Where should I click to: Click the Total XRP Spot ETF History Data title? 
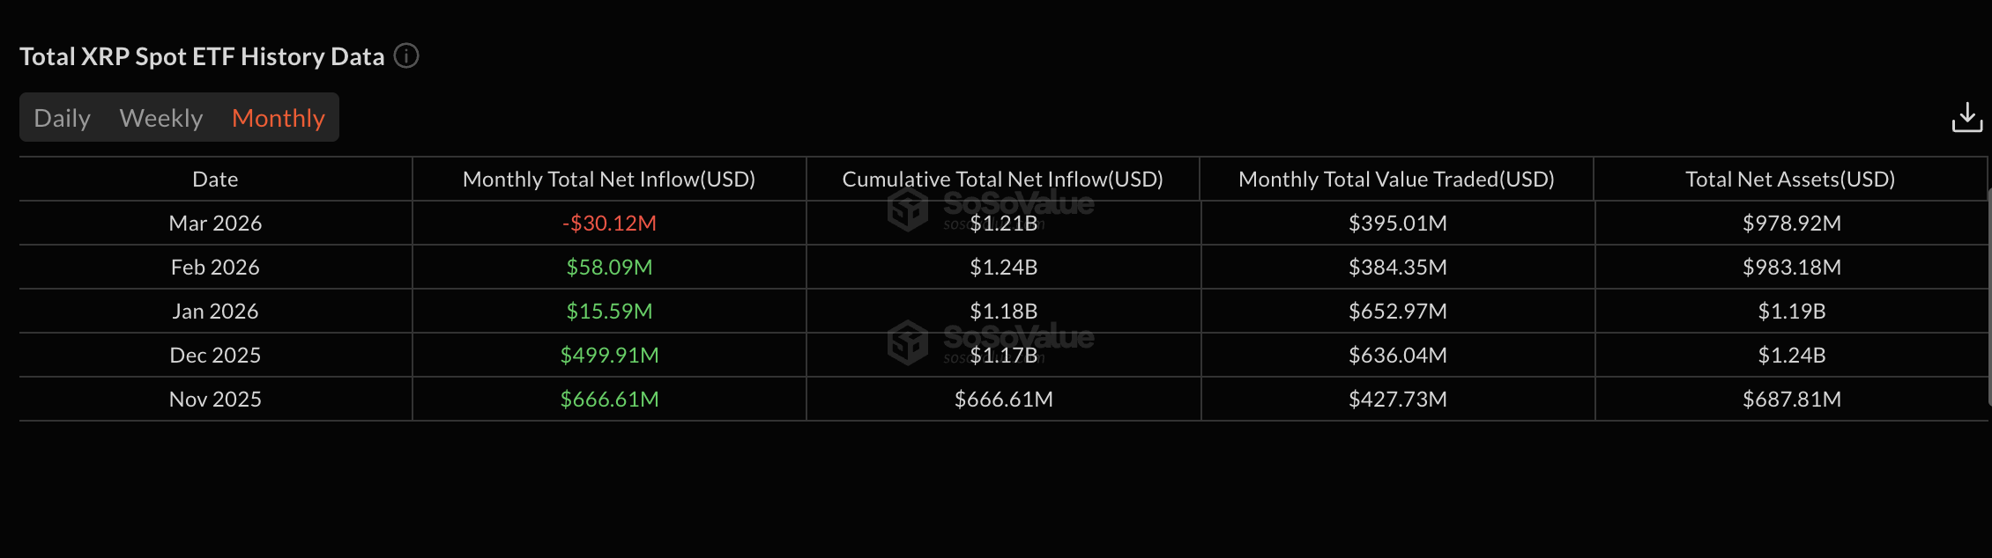point(202,55)
